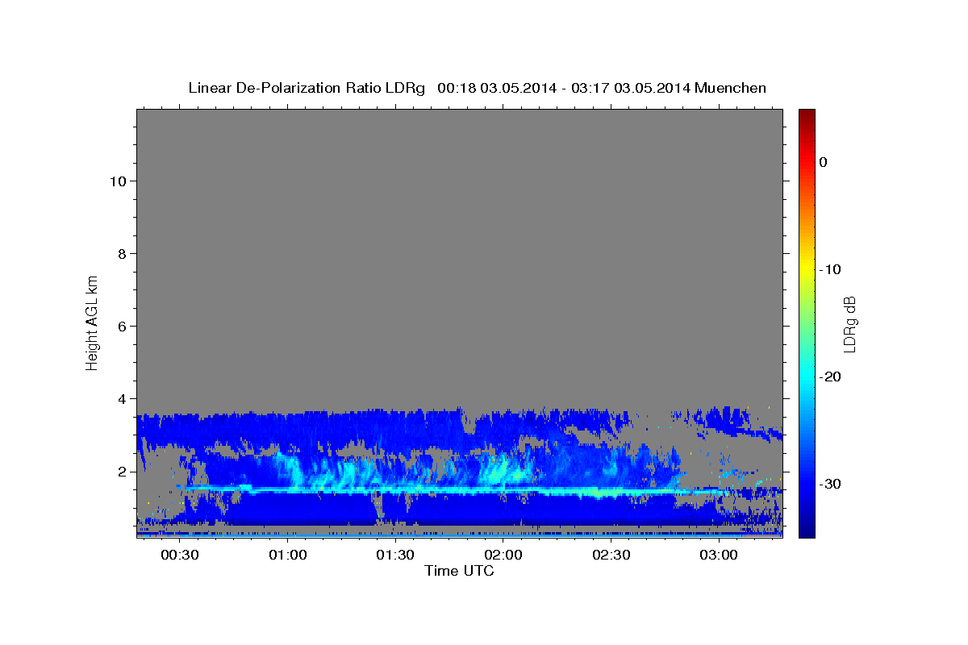
Task: Click the 02:30 time tick label
Action: [611, 556]
